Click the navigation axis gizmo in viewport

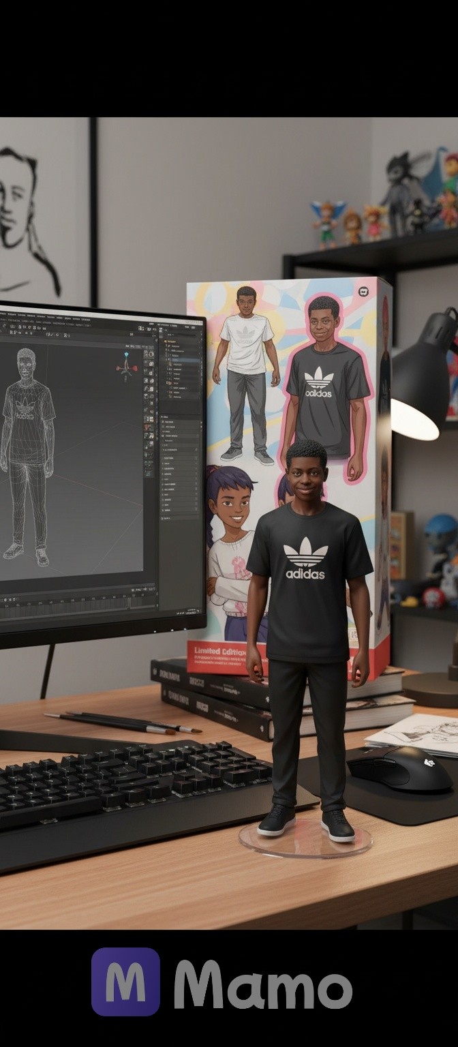pyautogui.click(x=125, y=367)
